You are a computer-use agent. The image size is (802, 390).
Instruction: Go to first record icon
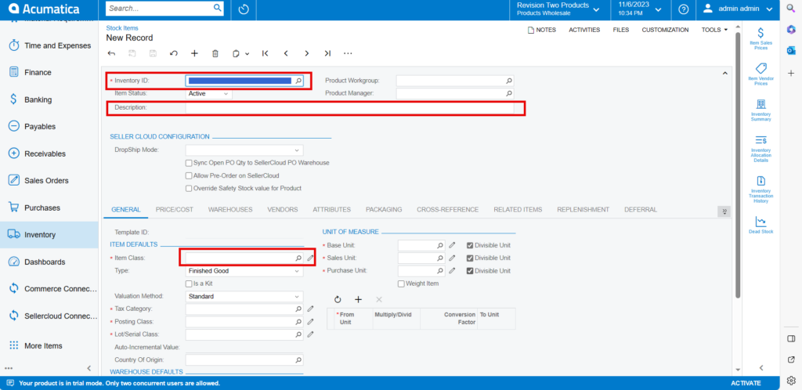coord(265,53)
